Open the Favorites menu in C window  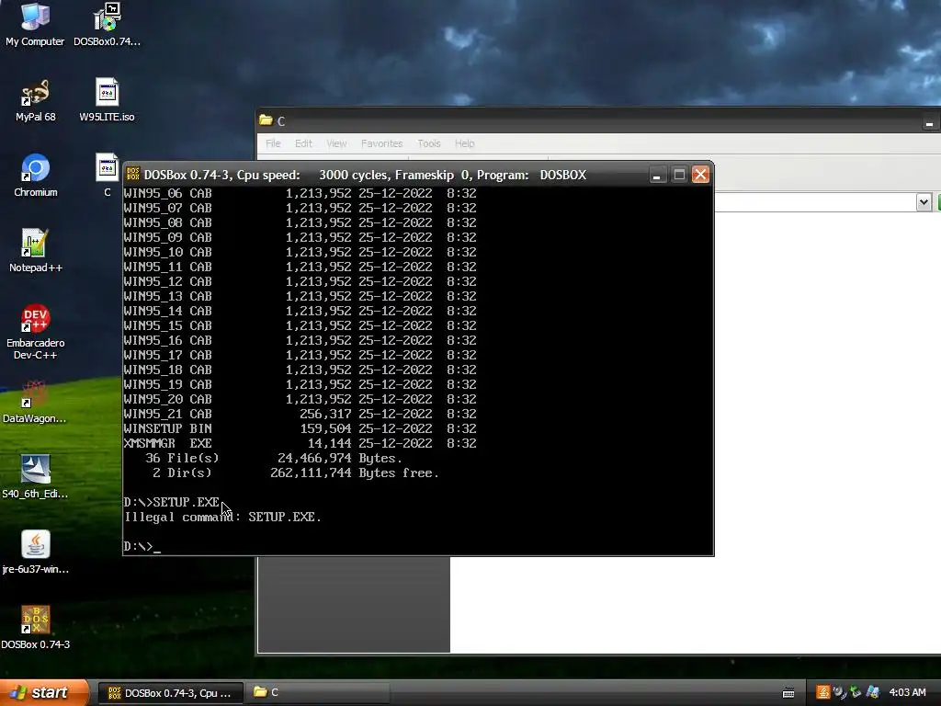coord(381,143)
